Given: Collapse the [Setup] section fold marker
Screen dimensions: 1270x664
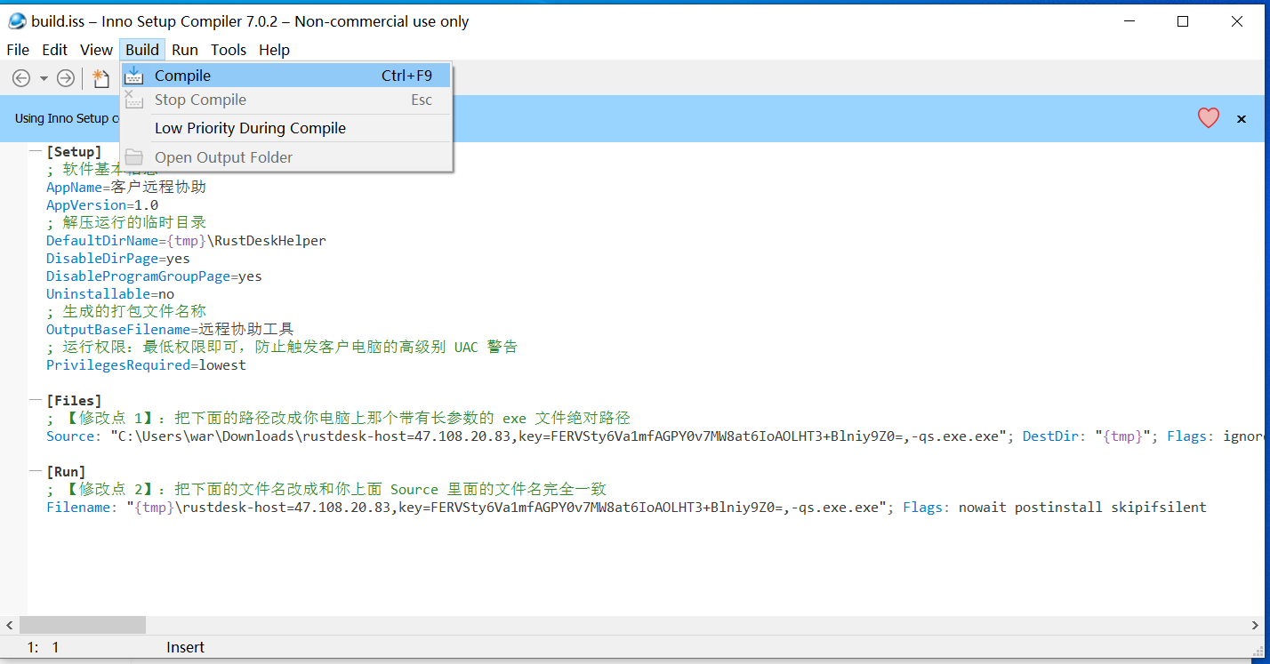Looking at the screenshot, I should (36, 152).
